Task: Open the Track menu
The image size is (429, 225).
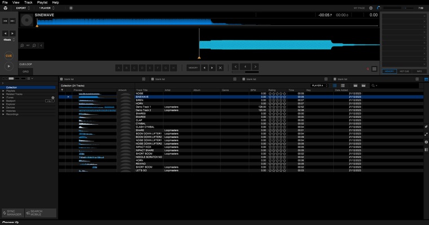Action: click(x=28, y=2)
